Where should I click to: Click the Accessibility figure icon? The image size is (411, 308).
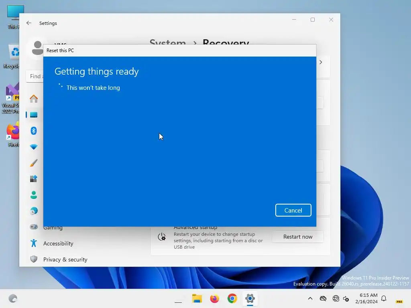pos(34,243)
